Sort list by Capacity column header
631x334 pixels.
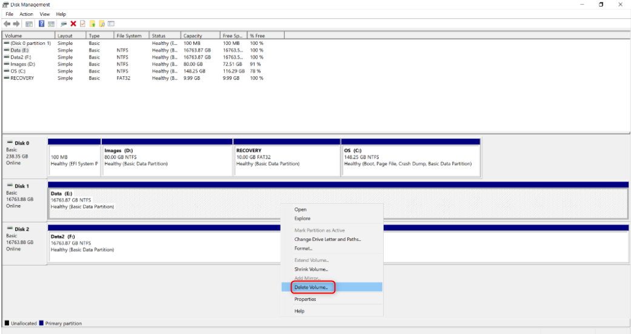click(193, 36)
